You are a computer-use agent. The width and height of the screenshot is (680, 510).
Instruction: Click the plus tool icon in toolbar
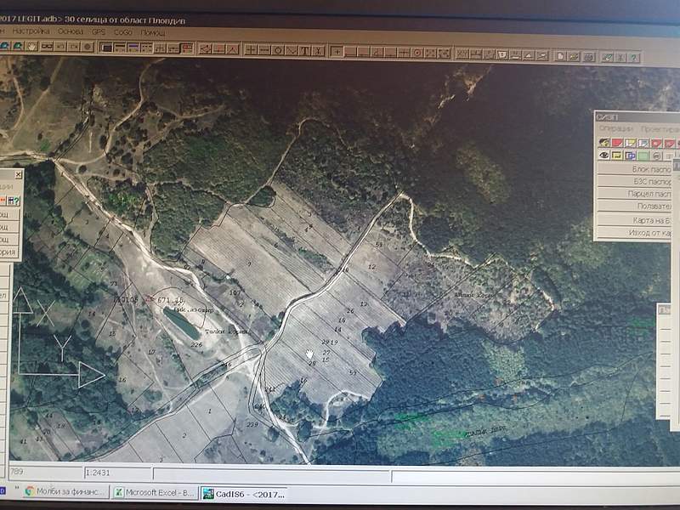tap(337, 52)
